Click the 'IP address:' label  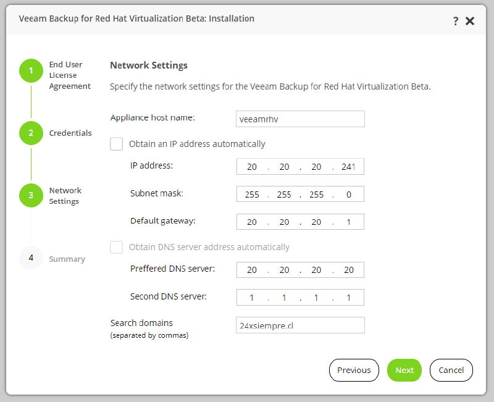pyautogui.click(x=151, y=165)
